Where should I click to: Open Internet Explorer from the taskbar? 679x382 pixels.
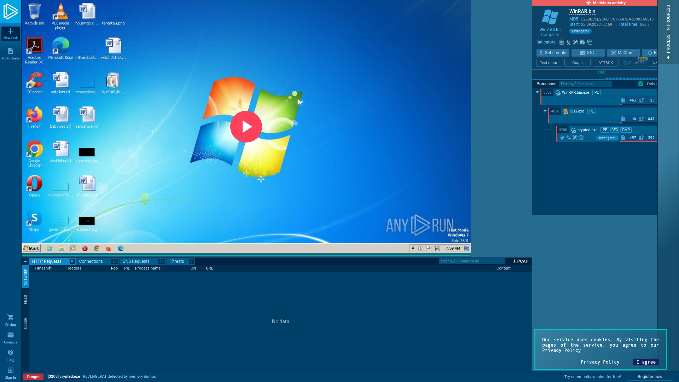(50, 248)
